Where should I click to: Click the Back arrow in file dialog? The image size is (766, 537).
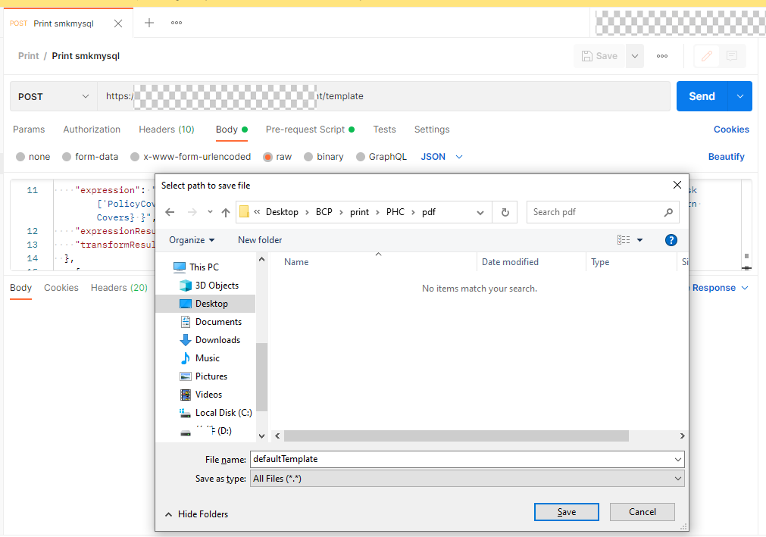170,213
